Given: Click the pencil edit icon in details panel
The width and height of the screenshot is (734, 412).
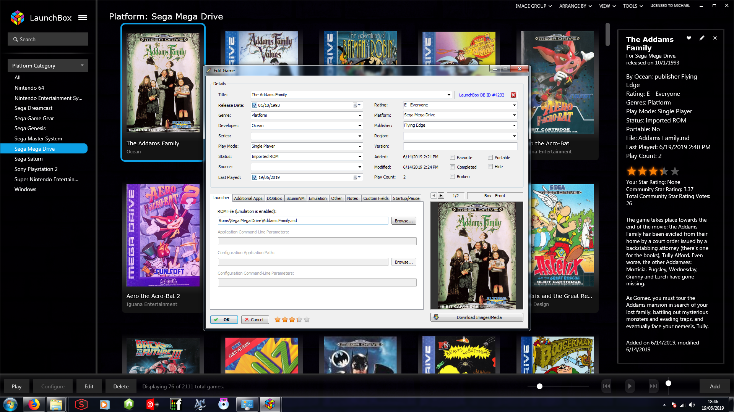Looking at the screenshot, I should click(x=702, y=38).
